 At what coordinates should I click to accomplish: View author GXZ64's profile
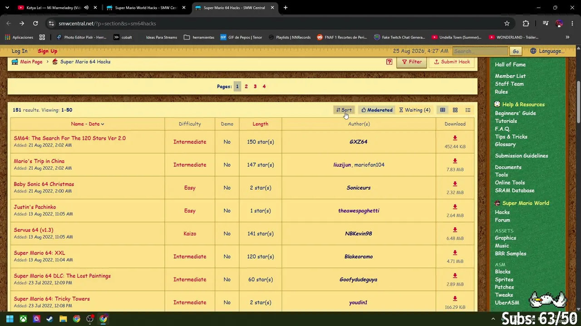coord(359,142)
